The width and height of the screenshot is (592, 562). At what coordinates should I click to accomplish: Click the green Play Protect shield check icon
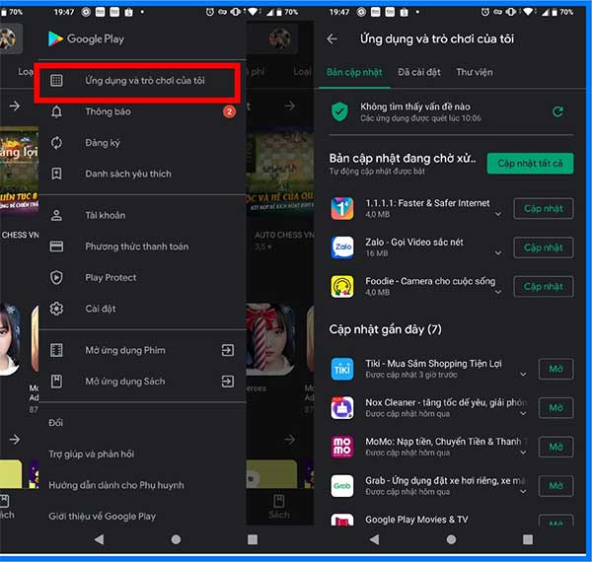(339, 112)
